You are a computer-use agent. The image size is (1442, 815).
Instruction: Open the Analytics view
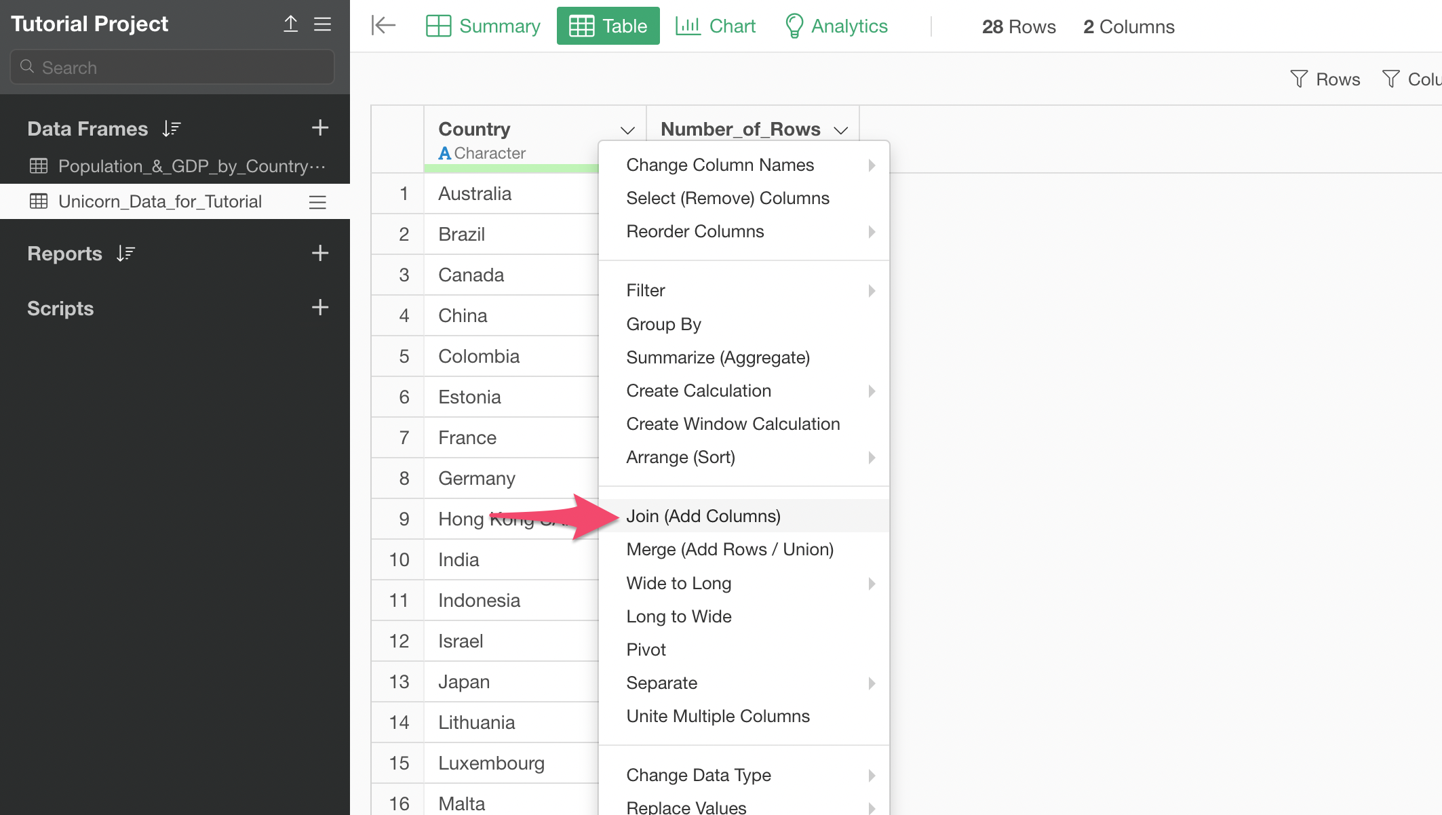(x=836, y=26)
